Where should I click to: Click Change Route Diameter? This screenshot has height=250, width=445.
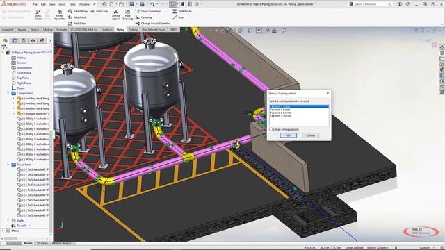pyautogui.click(x=152, y=23)
